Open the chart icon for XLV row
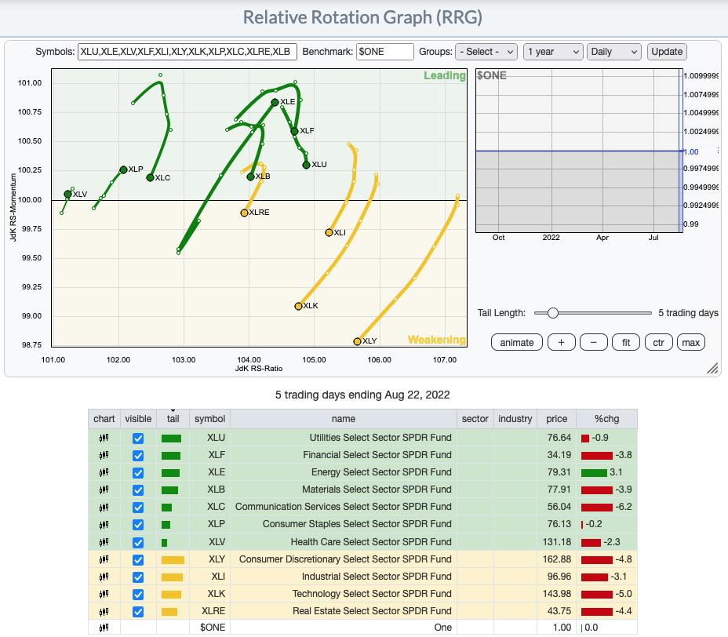Image resolution: width=728 pixels, height=637 pixels. [x=104, y=542]
